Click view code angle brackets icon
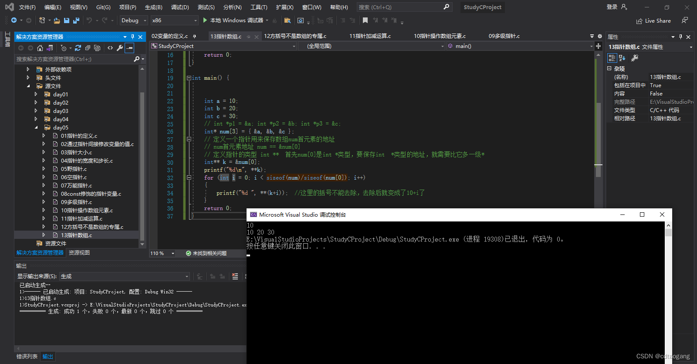The image size is (697, 364). tap(110, 48)
